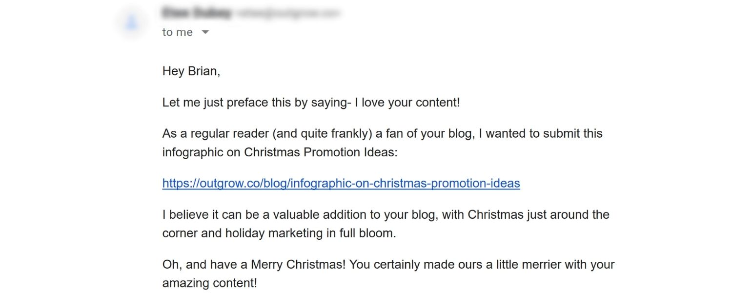Image resolution: width=732 pixels, height=293 pixels.
Task: Click the phrase "amazing content!"
Action: coord(211,282)
